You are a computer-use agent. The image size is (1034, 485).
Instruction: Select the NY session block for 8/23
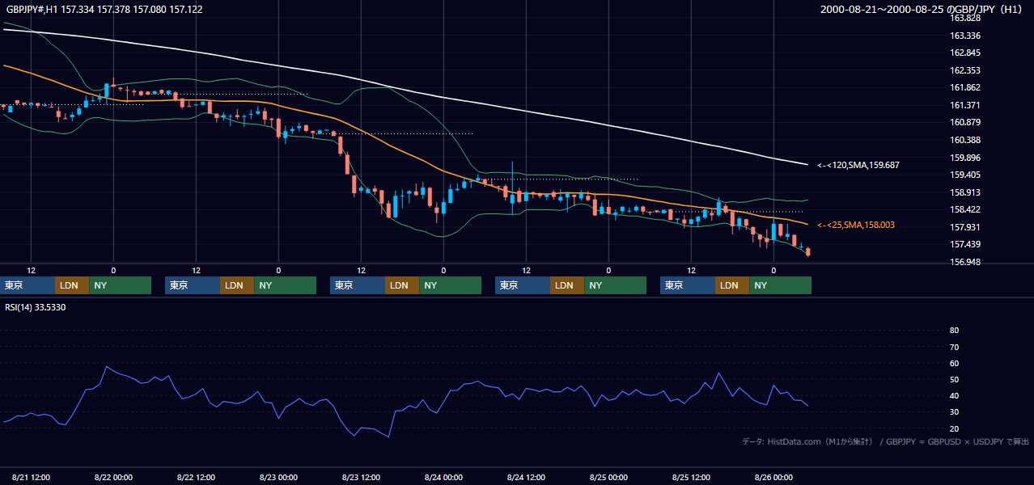[x=450, y=285]
